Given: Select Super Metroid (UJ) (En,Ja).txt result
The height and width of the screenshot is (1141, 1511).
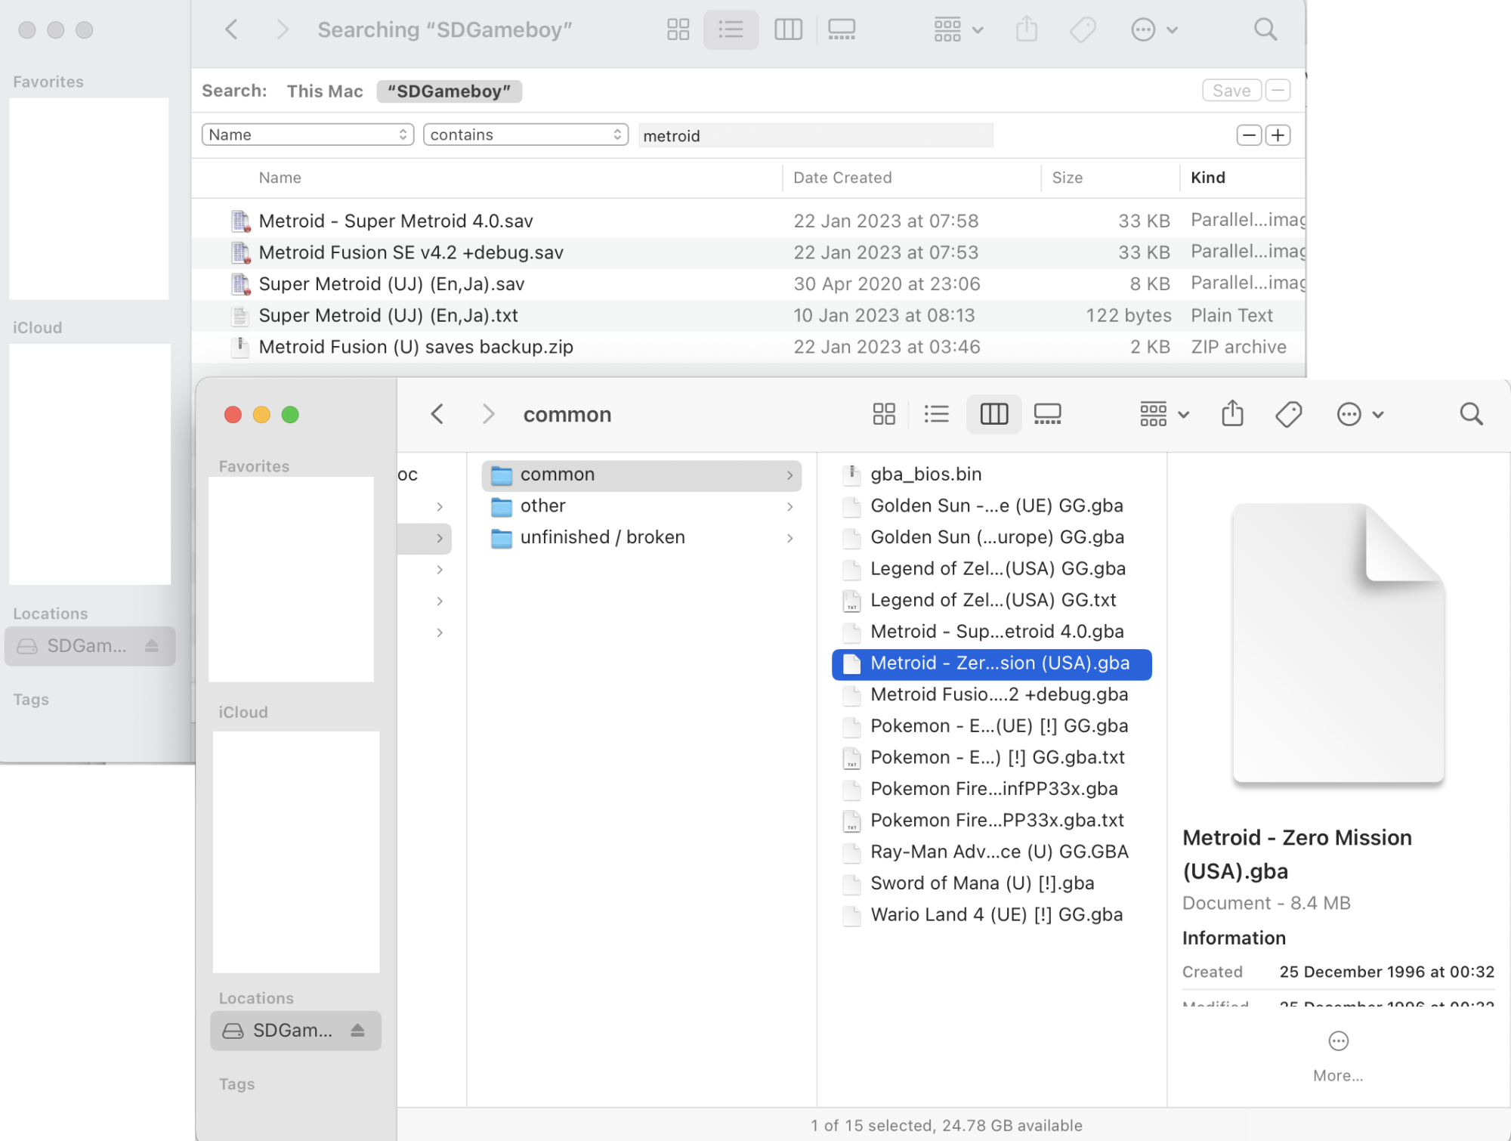Looking at the screenshot, I should [748, 316].
